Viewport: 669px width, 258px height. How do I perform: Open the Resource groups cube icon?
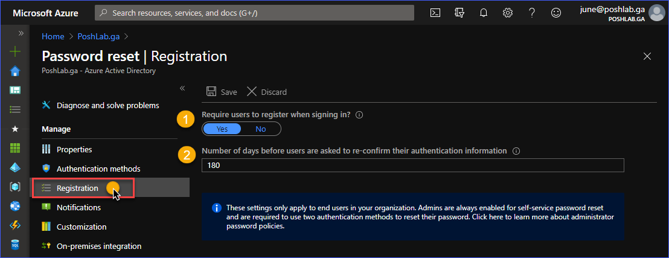pyautogui.click(x=15, y=187)
